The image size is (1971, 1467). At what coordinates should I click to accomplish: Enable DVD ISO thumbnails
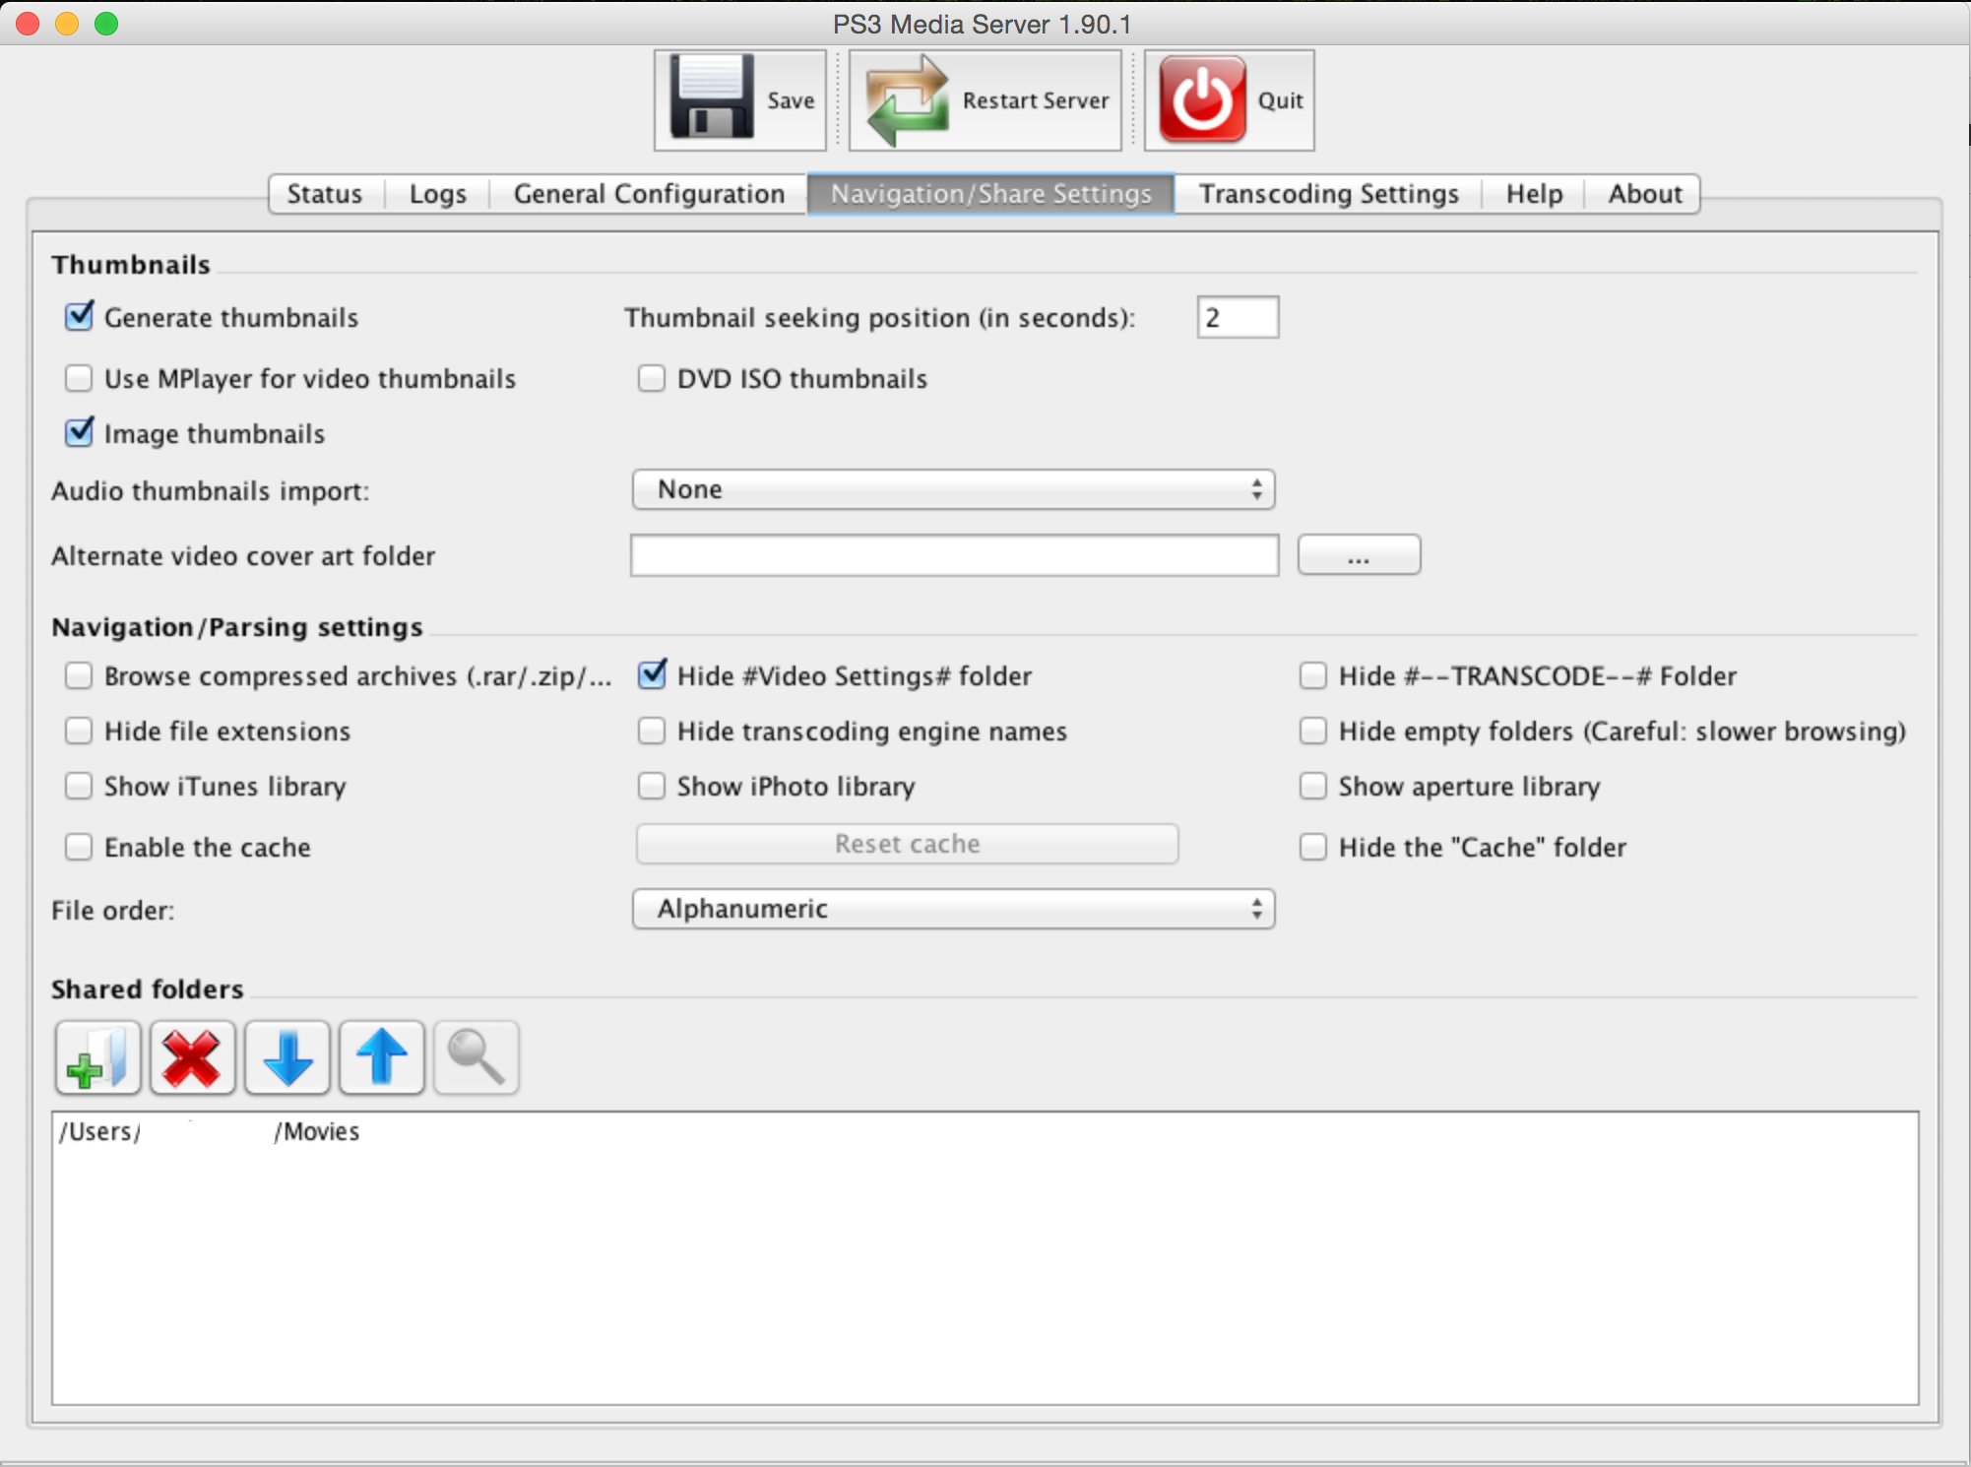click(x=651, y=378)
